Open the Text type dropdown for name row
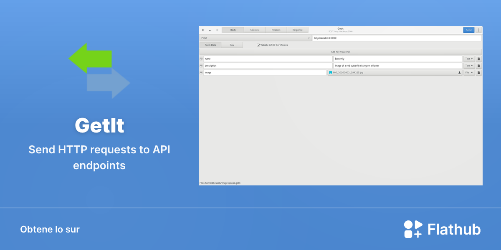This screenshot has height=250, width=501. click(469, 59)
